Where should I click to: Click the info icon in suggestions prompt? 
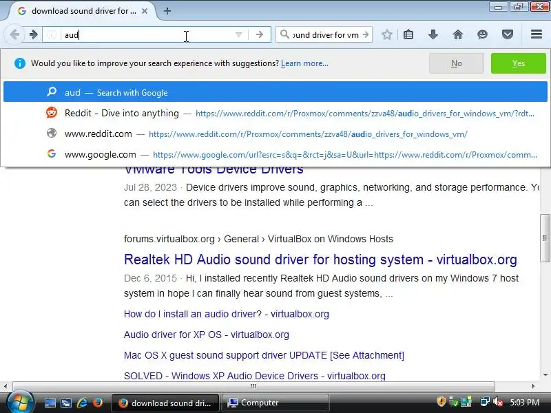point(20,63)
